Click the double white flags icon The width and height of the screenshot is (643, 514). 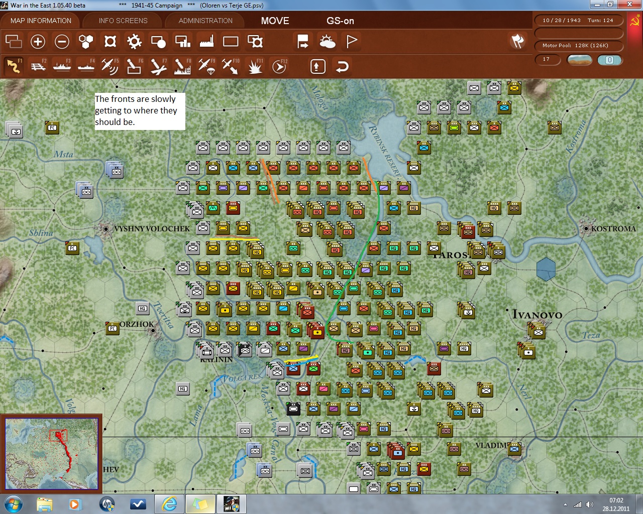[517, 41]
